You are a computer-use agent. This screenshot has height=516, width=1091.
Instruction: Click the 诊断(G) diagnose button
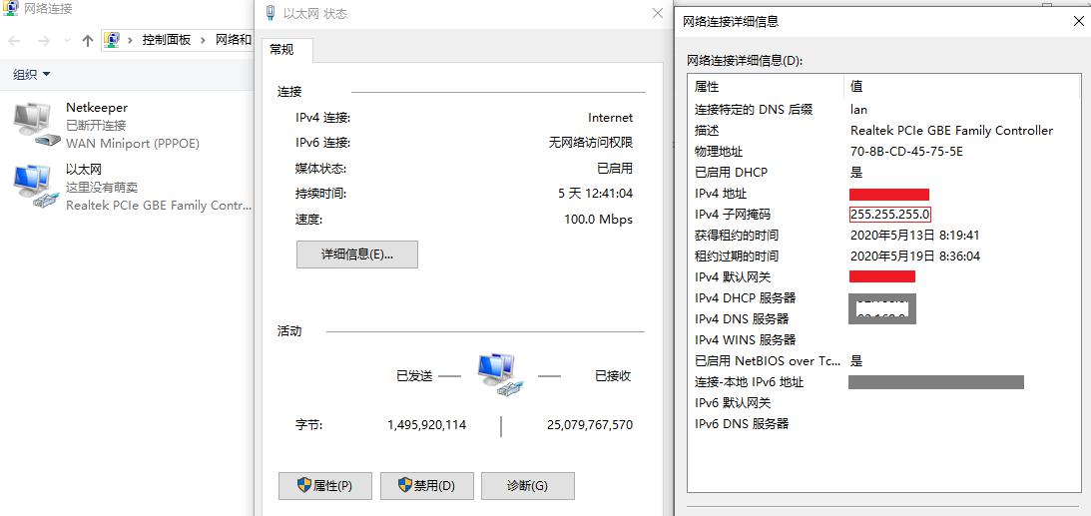(527, 486)
